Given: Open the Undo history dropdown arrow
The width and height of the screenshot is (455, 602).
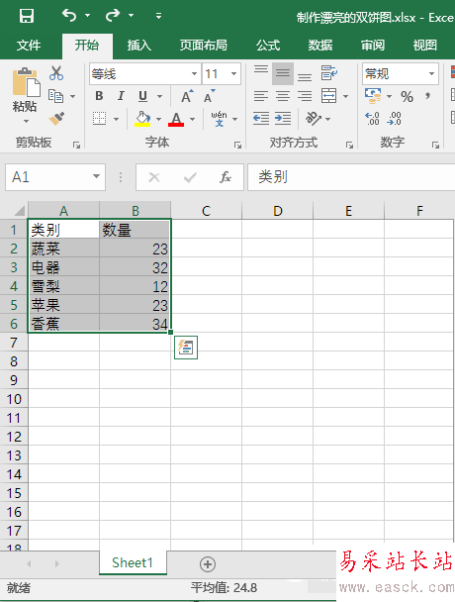Looking at the screenshot, I should (x=87, y=16).
